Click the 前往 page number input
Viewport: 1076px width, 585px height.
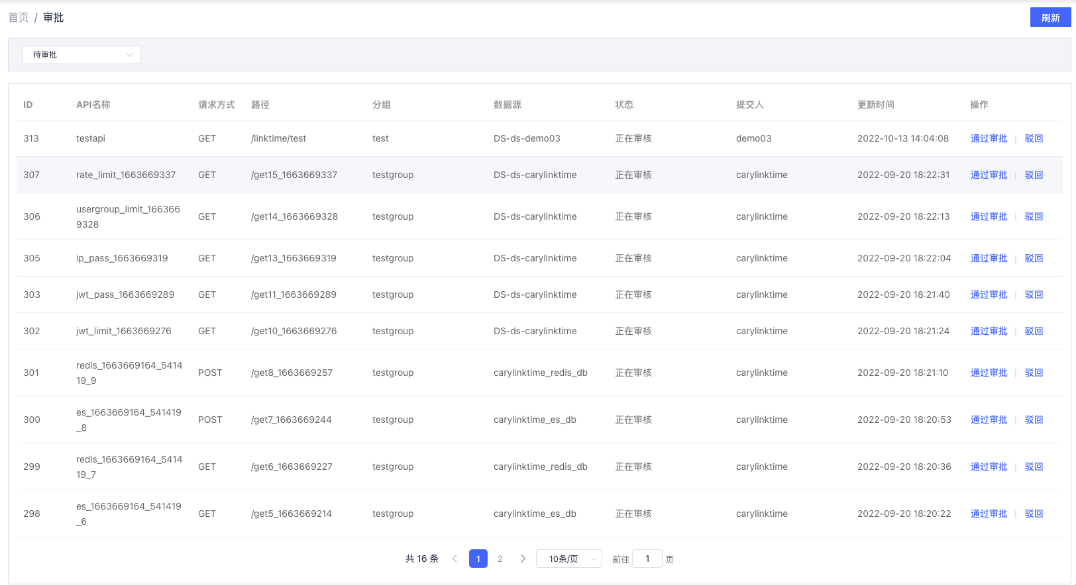click(x=647, y=559)
